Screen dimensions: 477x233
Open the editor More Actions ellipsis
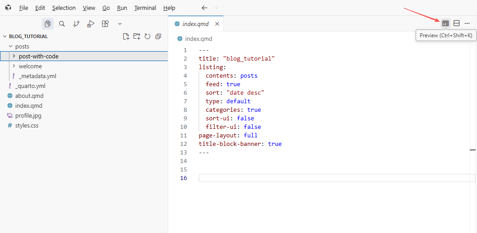tap(467, 23)
